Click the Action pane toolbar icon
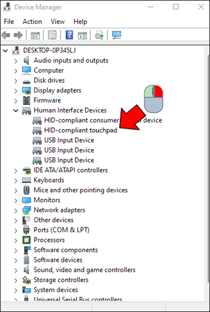 pos(82,35)
